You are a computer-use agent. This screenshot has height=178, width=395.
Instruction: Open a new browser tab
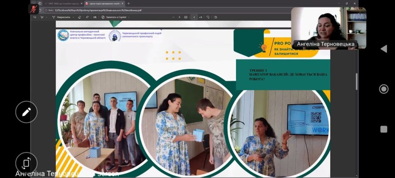coord(128,3)
